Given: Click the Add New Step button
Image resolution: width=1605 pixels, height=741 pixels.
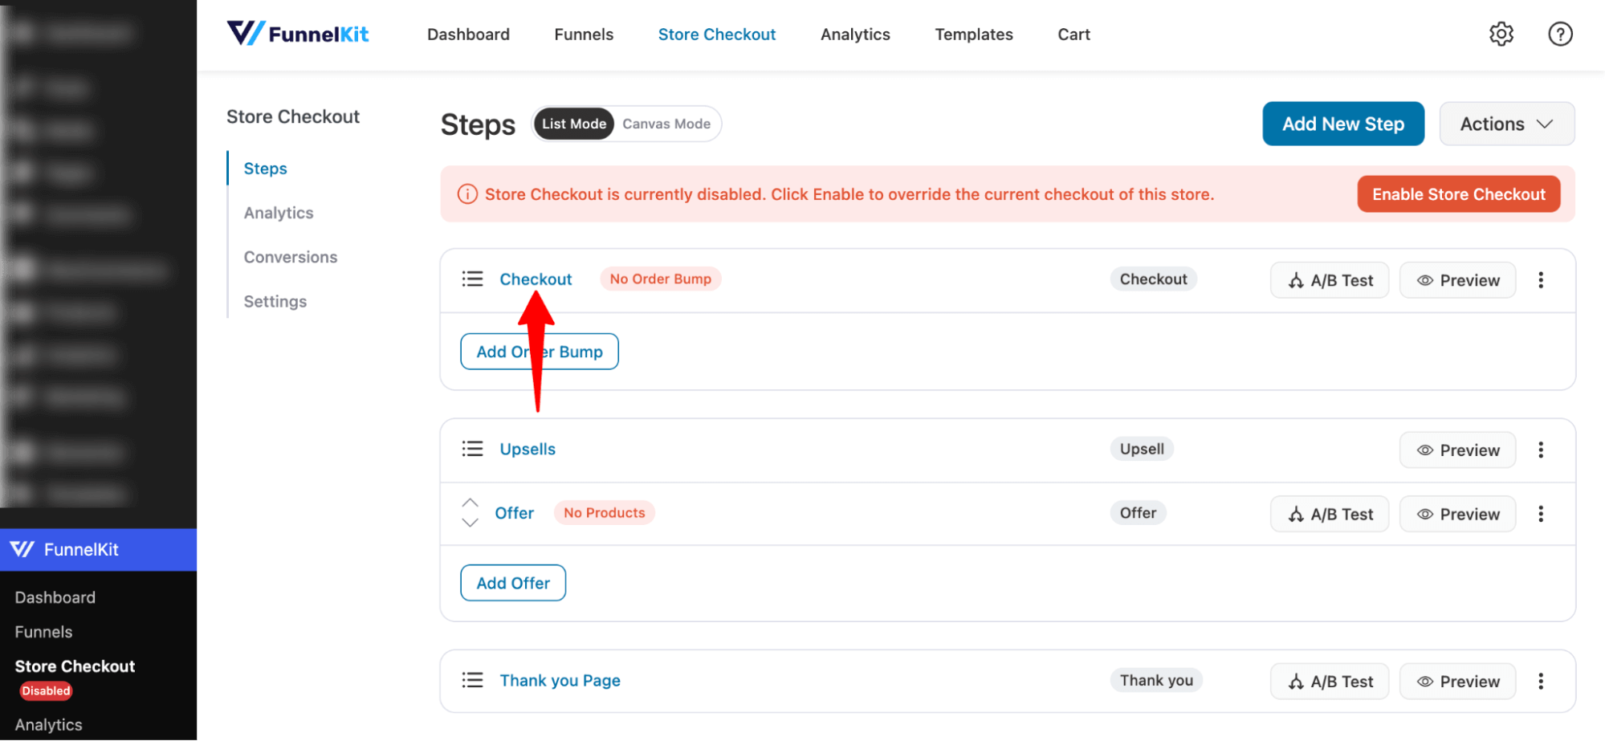Looking at the screenshot, I should point(1343,124).
